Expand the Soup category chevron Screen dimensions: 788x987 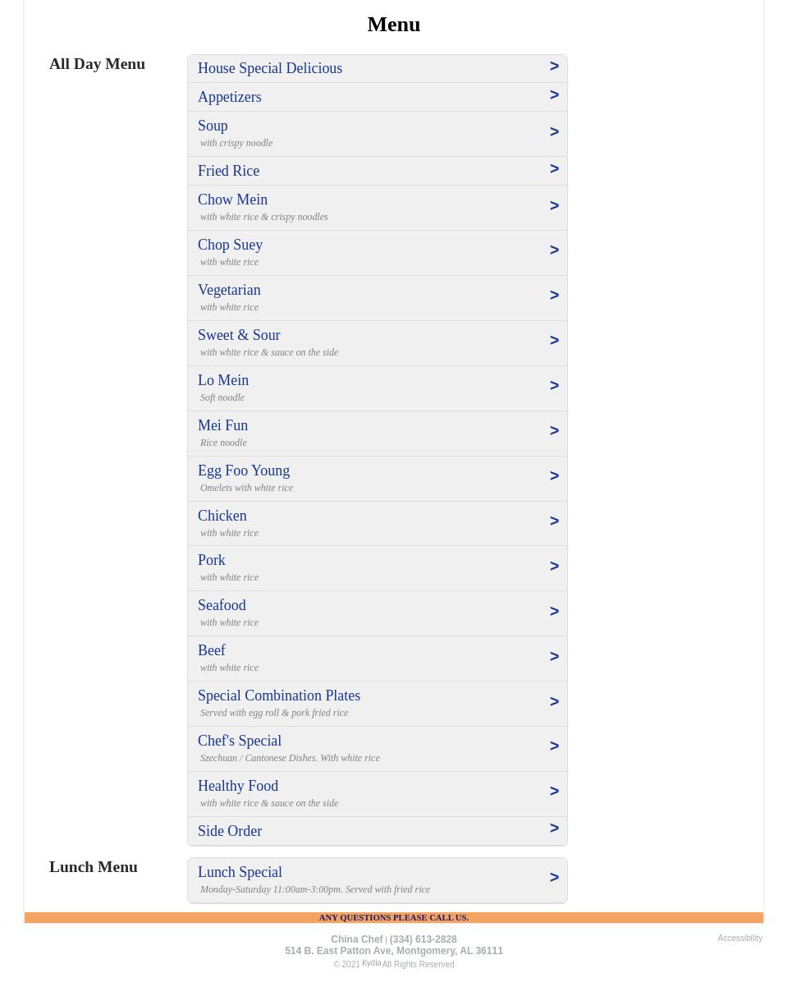coord(554,132)
